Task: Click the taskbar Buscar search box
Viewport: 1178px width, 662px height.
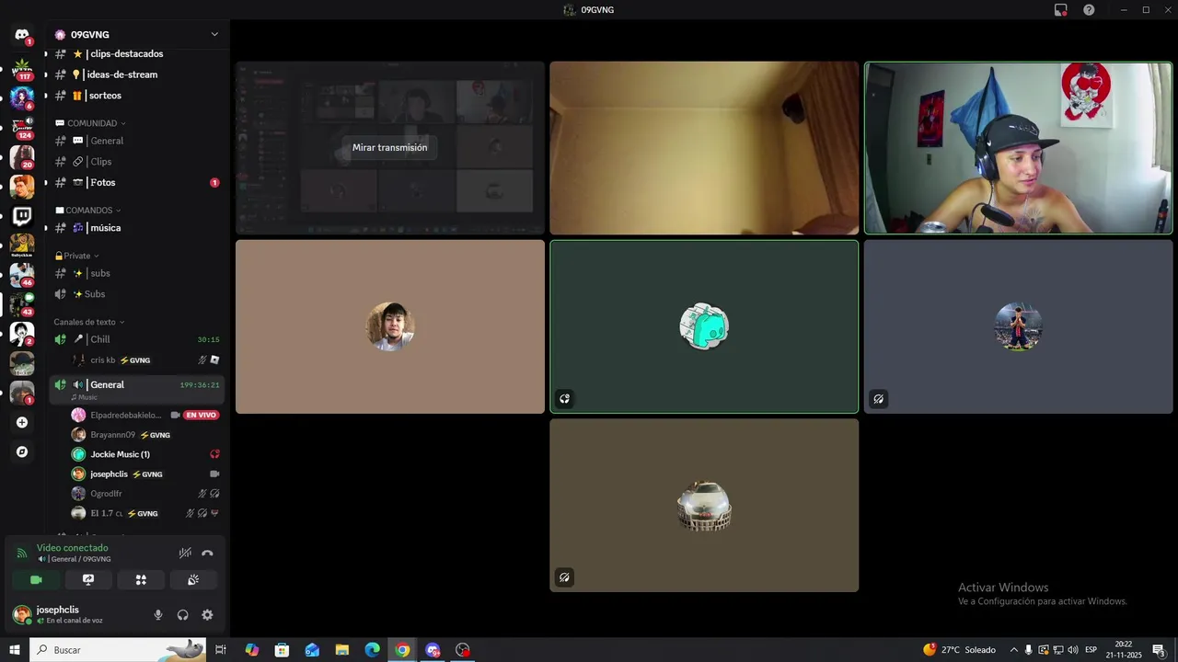Action: tap(118, 650)
